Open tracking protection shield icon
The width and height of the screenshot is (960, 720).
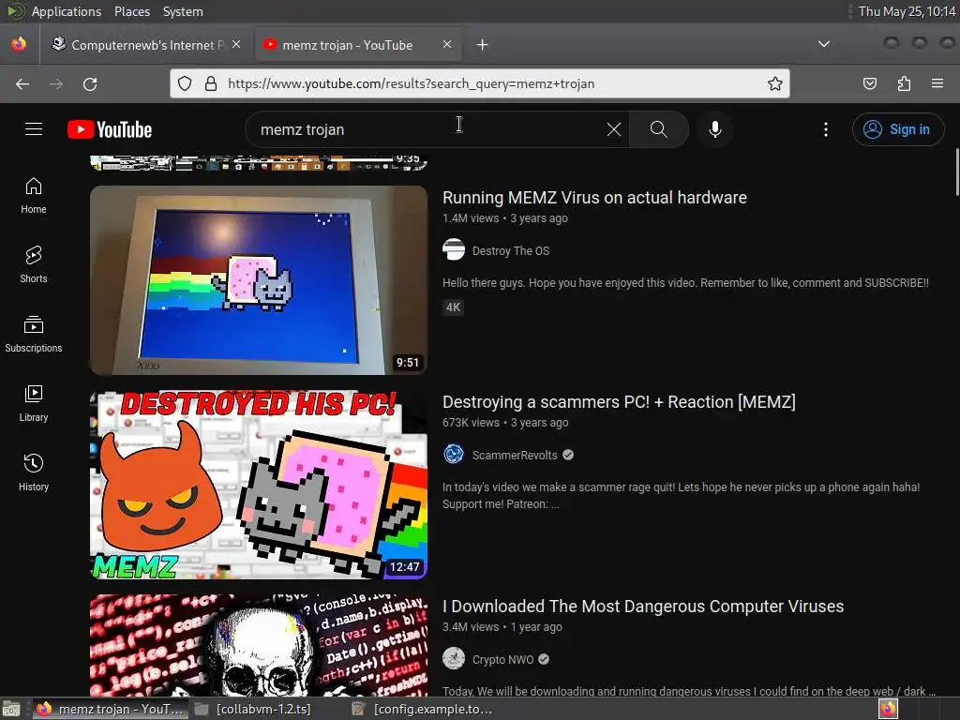click(x=185, y=83)
